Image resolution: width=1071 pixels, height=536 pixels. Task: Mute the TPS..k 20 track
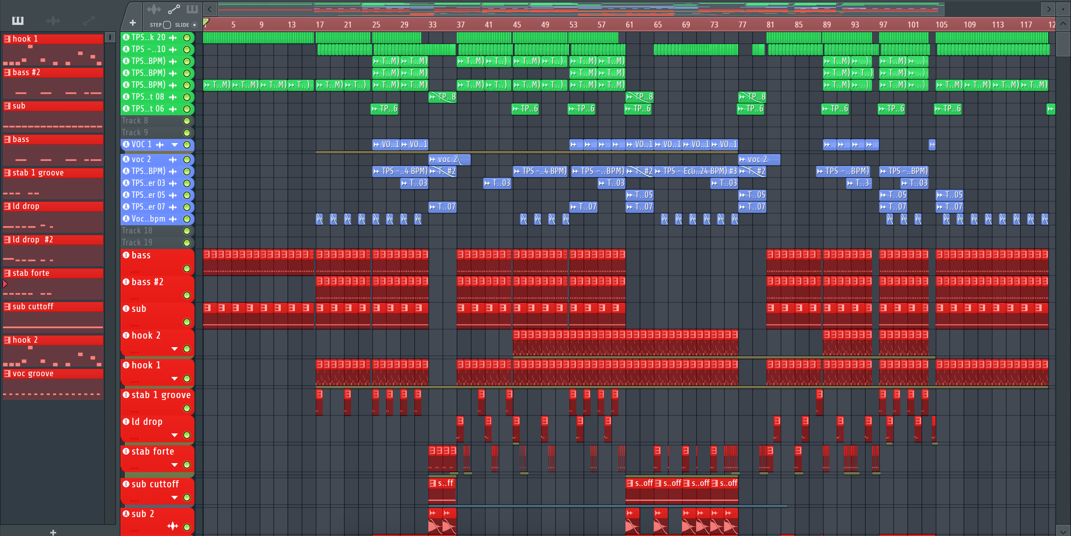click(187, 38)
